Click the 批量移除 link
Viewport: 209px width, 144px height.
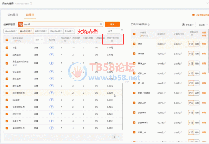204,34
